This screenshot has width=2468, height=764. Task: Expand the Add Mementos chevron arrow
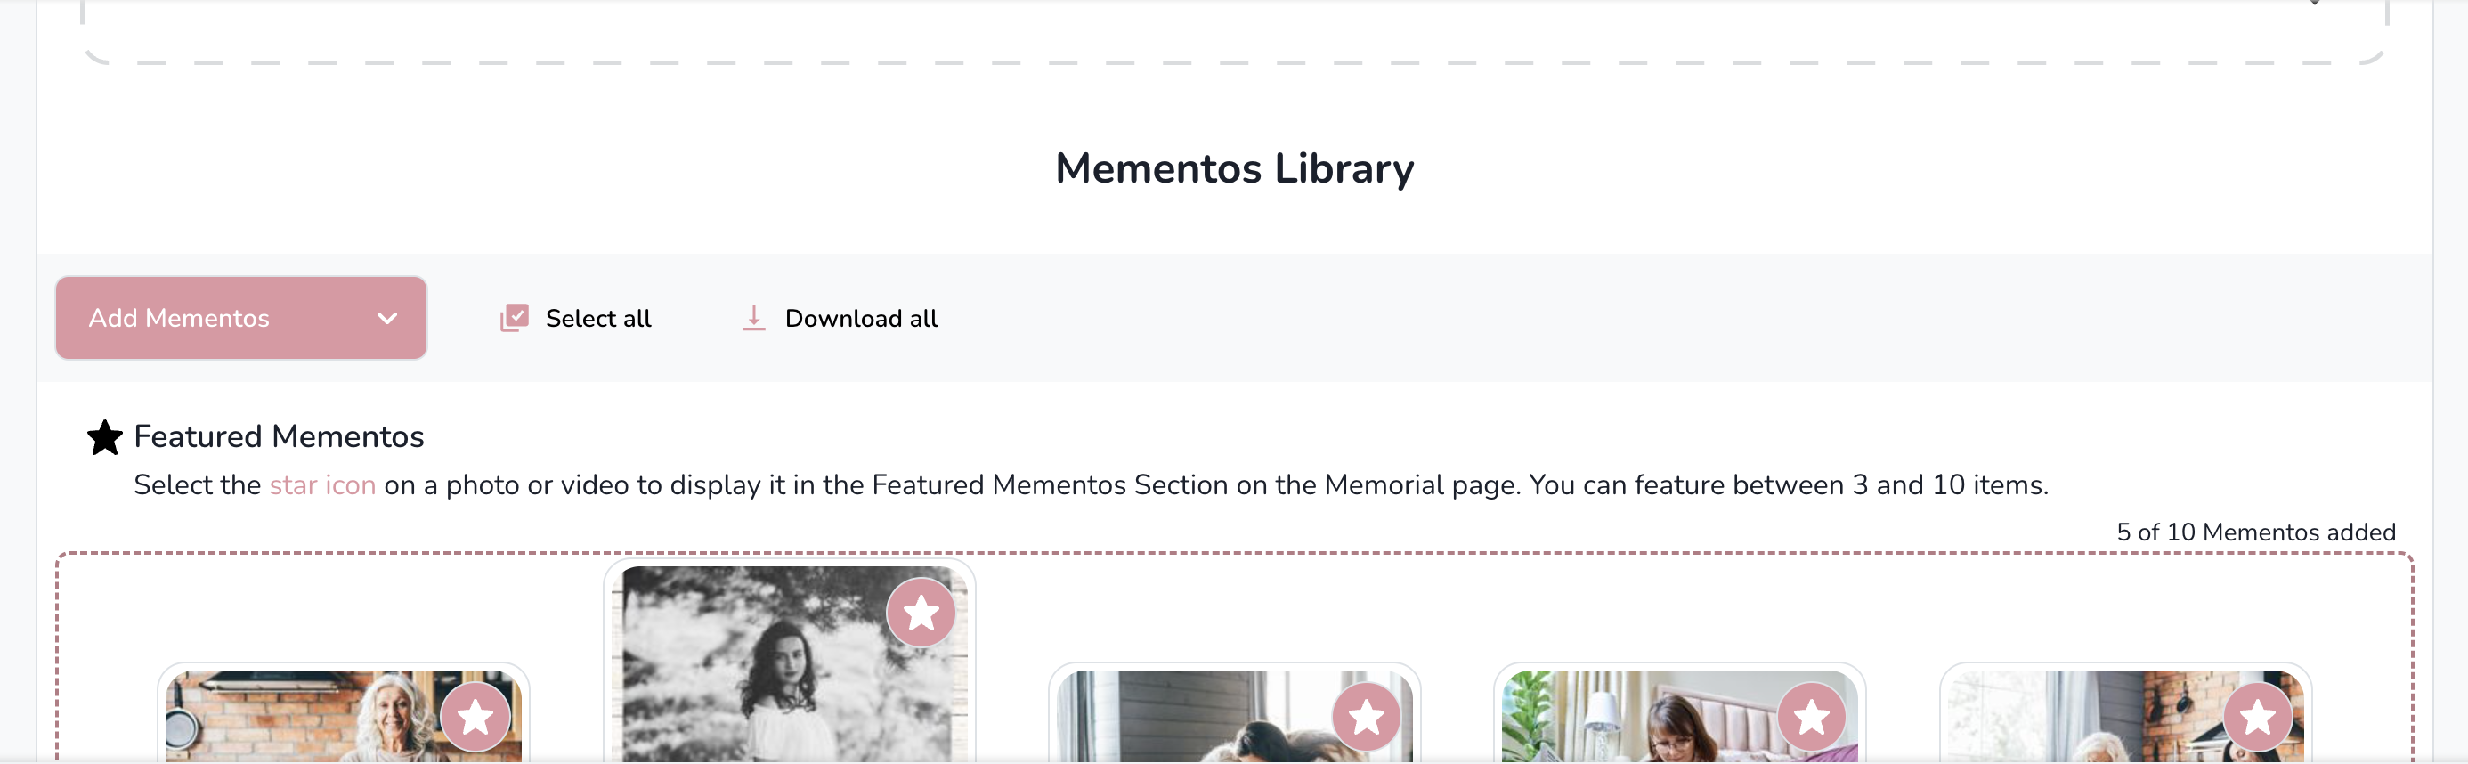[387, 318]
